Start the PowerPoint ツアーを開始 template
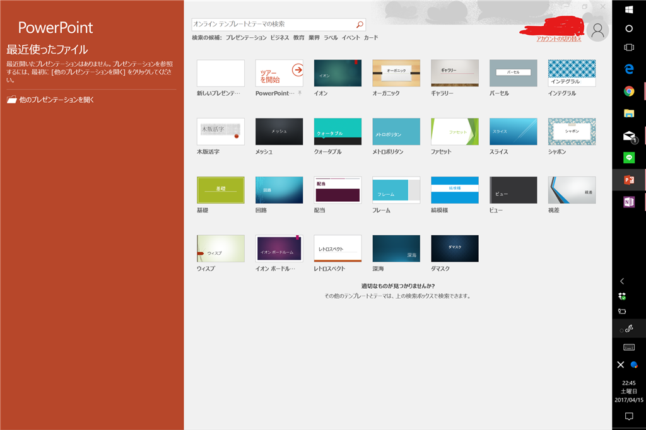The height and width of the screenshot is (430, 646). 279,73
